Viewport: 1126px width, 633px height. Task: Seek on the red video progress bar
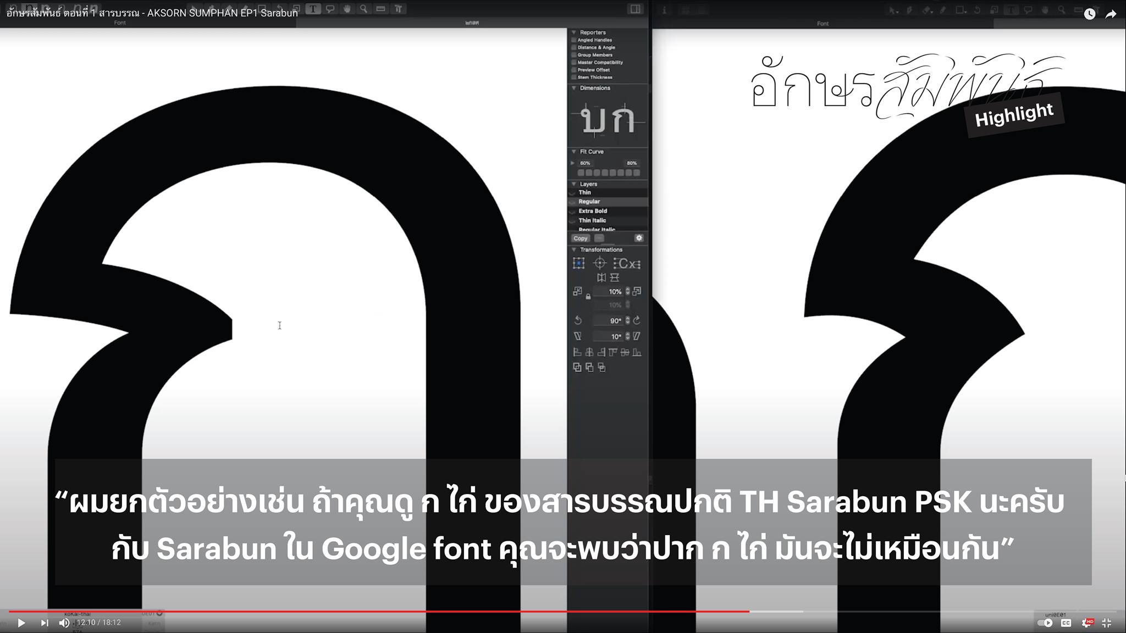[379, 611]
